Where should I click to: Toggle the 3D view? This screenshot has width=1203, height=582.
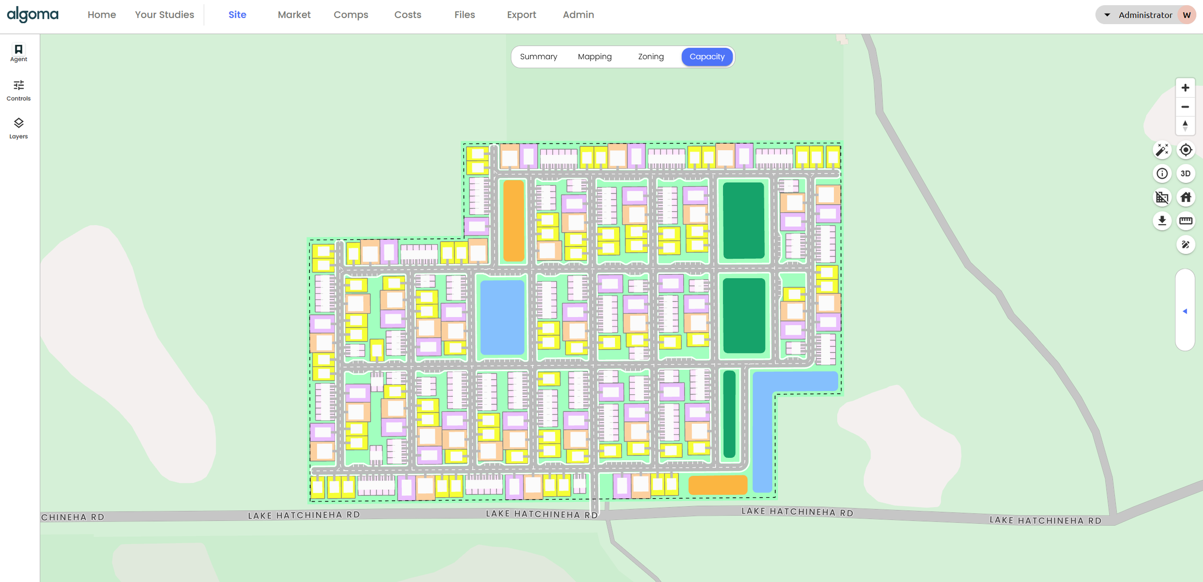1185,173
